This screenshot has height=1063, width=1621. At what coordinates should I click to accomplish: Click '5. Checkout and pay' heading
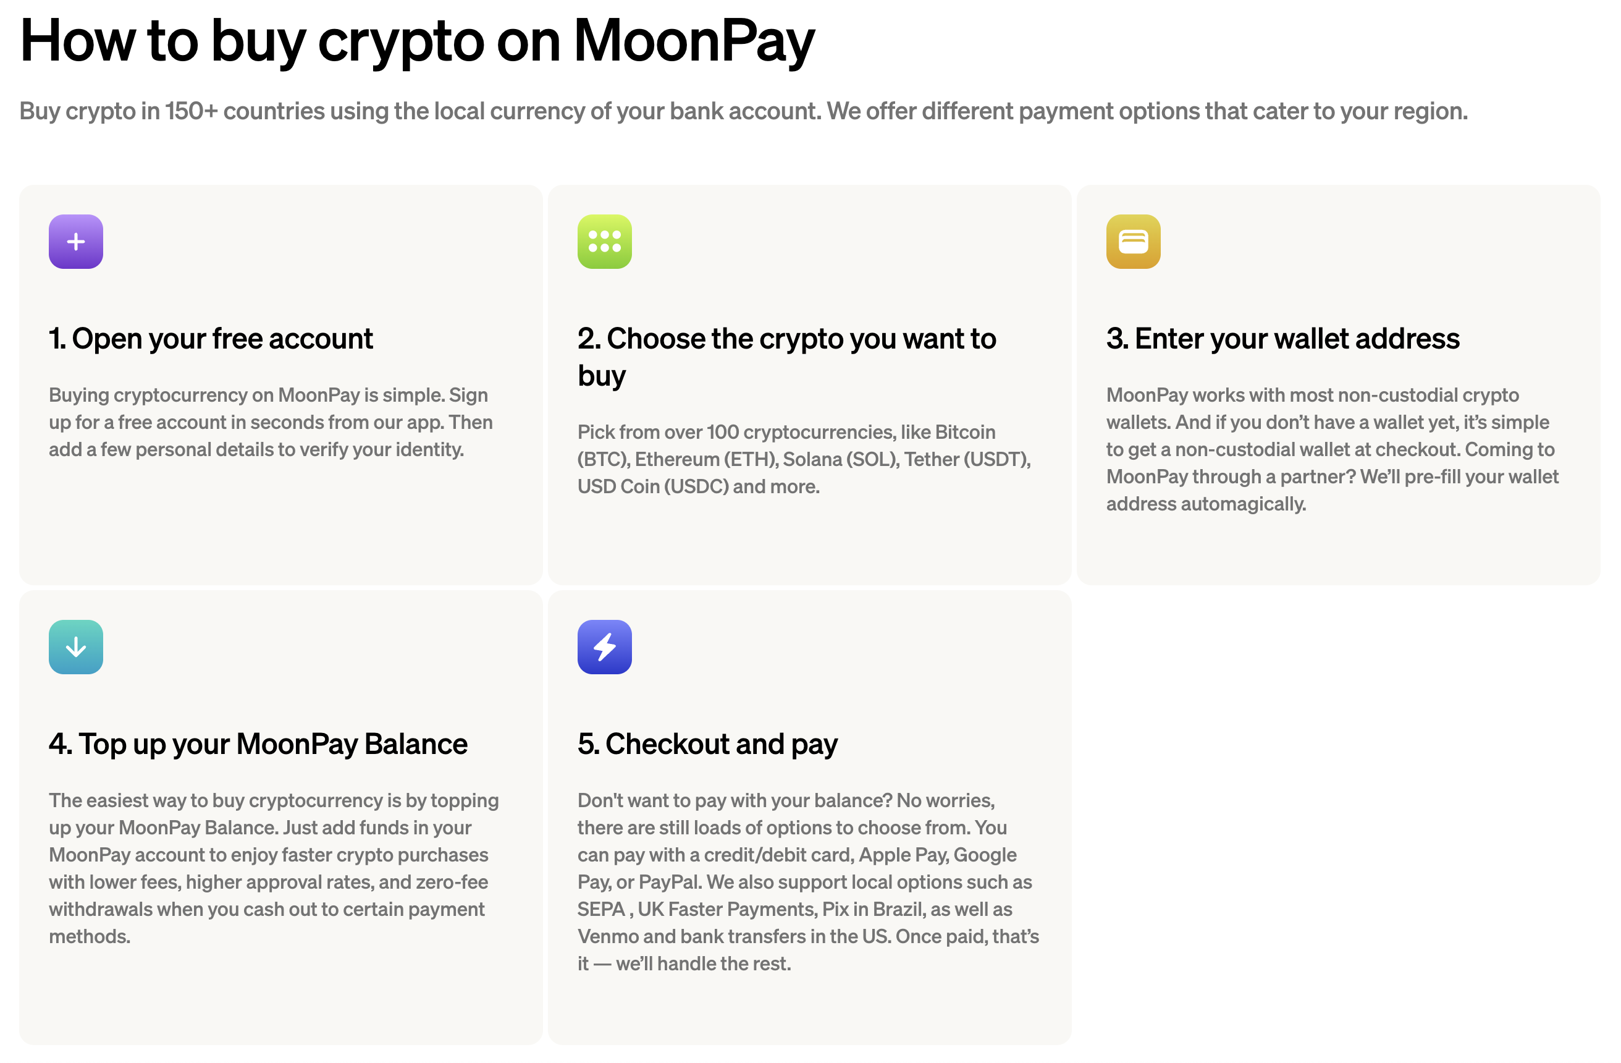click(x=708, y=744)
